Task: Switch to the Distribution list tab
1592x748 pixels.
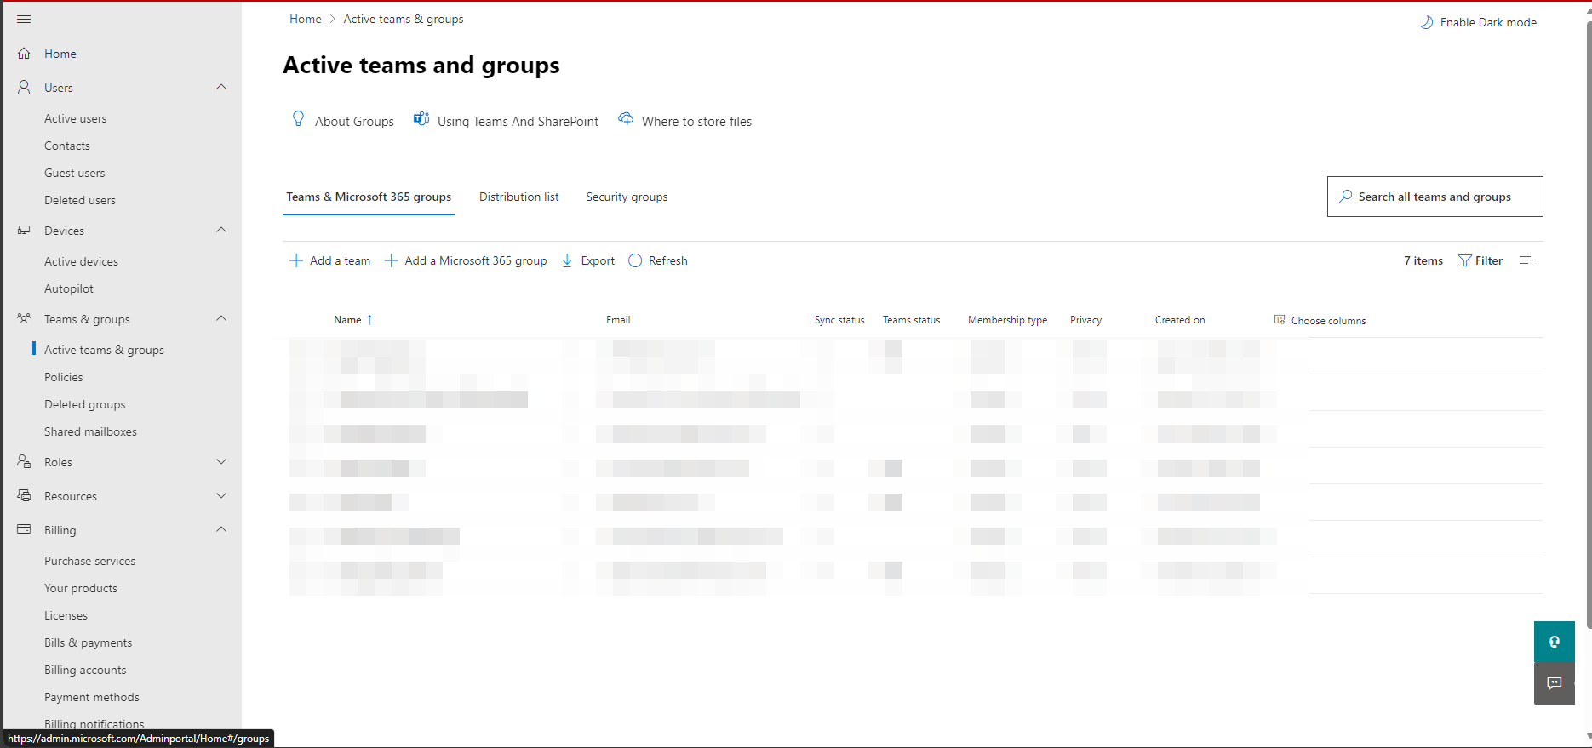Action: 519,197
